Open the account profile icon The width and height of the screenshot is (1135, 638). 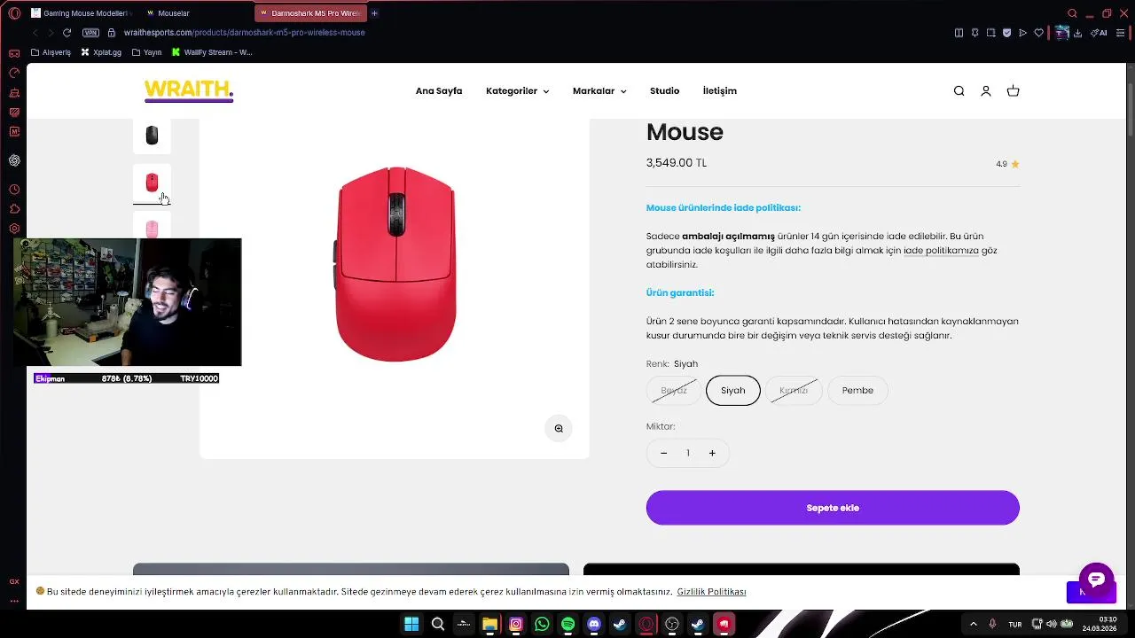coord(985,91)
